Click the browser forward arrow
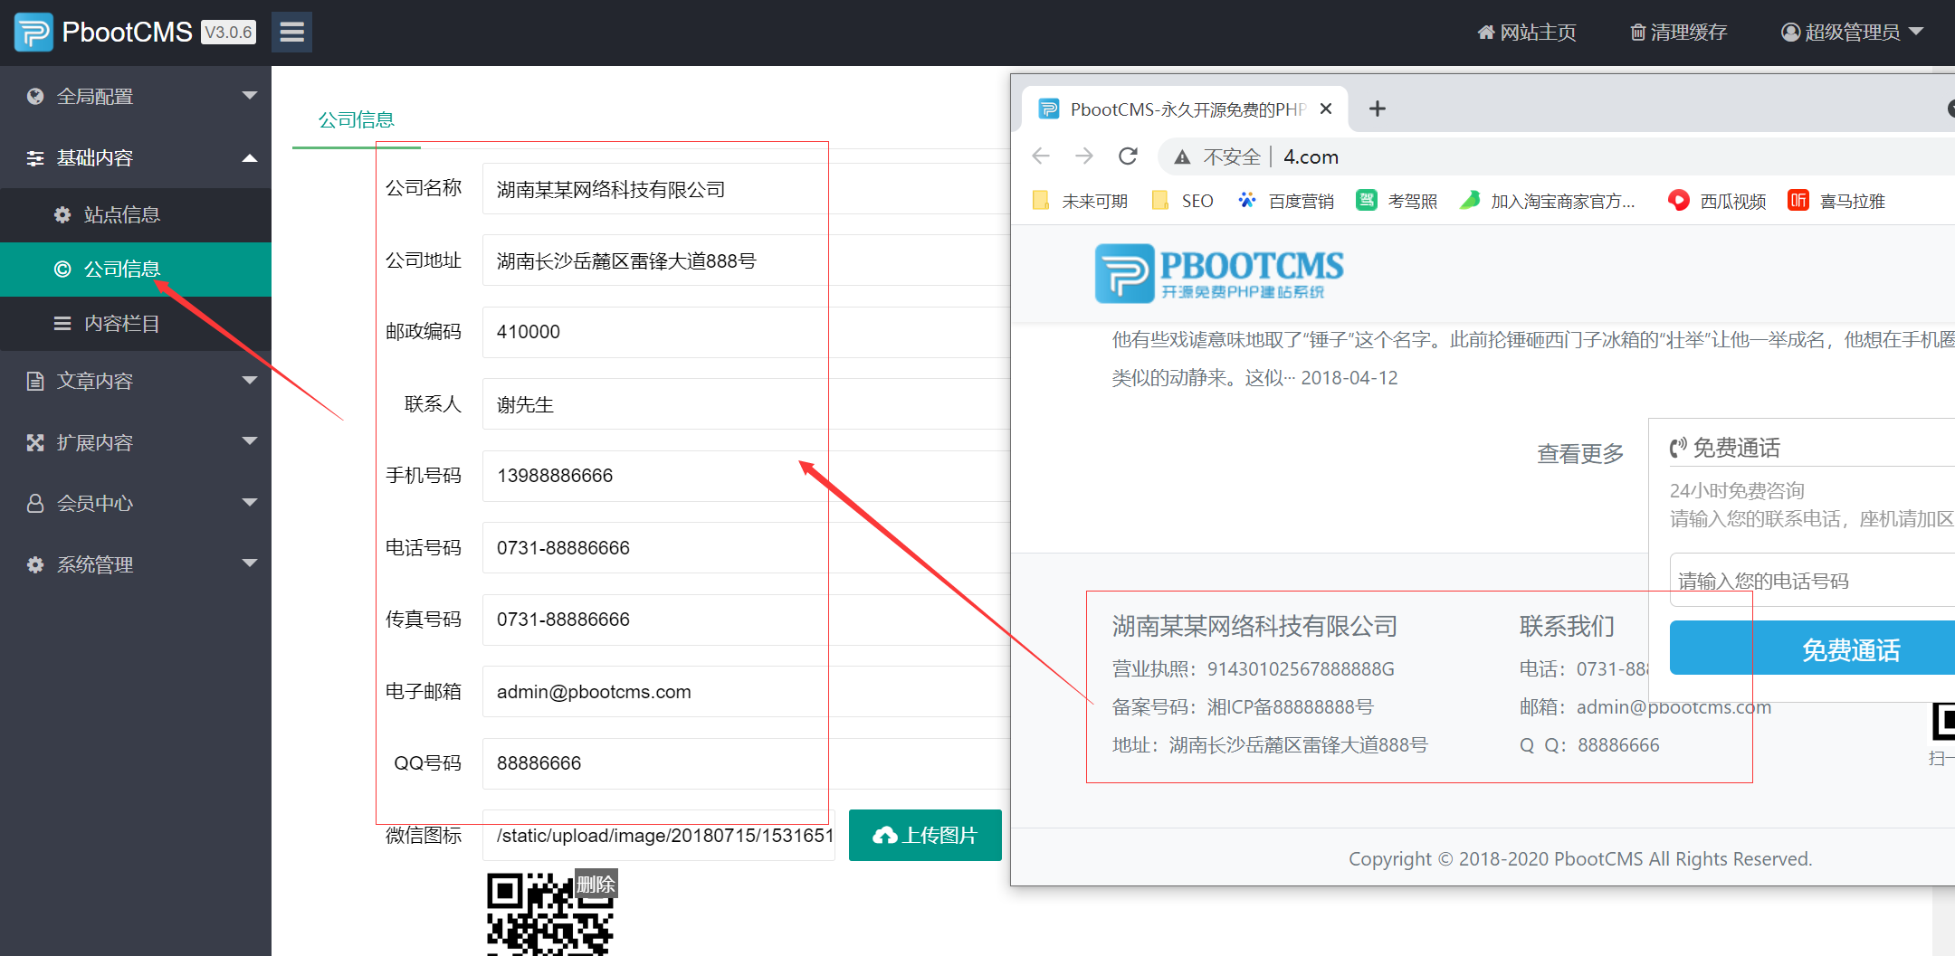This screenshot has width=1955, height=956. click(1084, 156)
